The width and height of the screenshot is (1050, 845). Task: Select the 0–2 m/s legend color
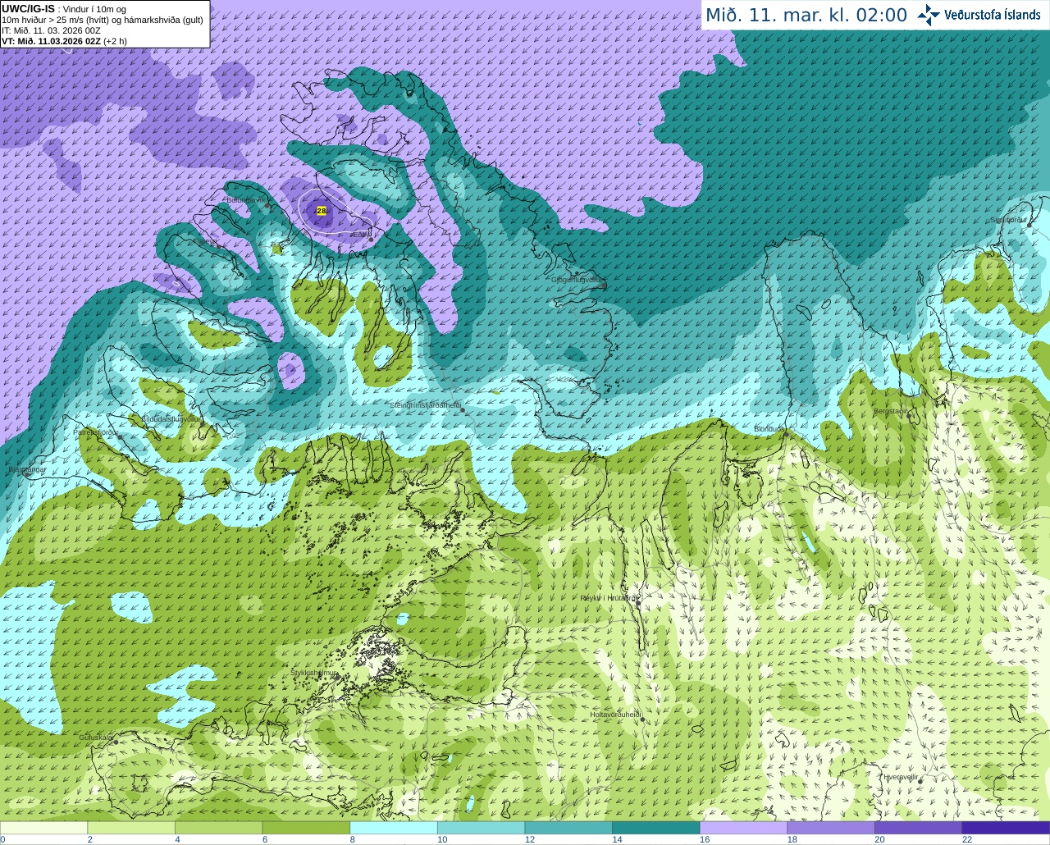[x=43, y=828]
